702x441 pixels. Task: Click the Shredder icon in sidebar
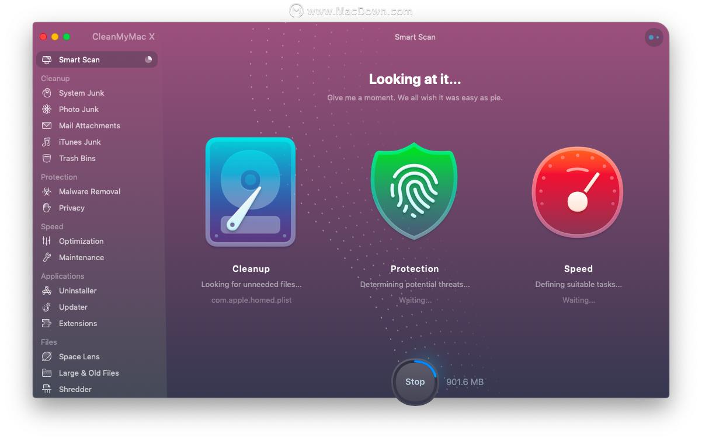(47, 389)
